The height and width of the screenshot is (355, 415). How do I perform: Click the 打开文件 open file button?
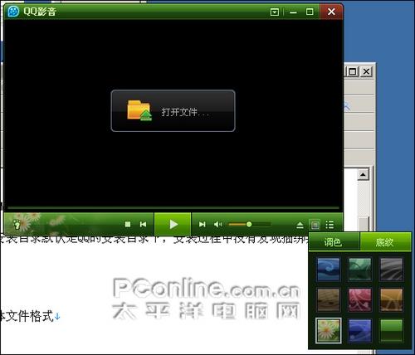click(173, 110)
